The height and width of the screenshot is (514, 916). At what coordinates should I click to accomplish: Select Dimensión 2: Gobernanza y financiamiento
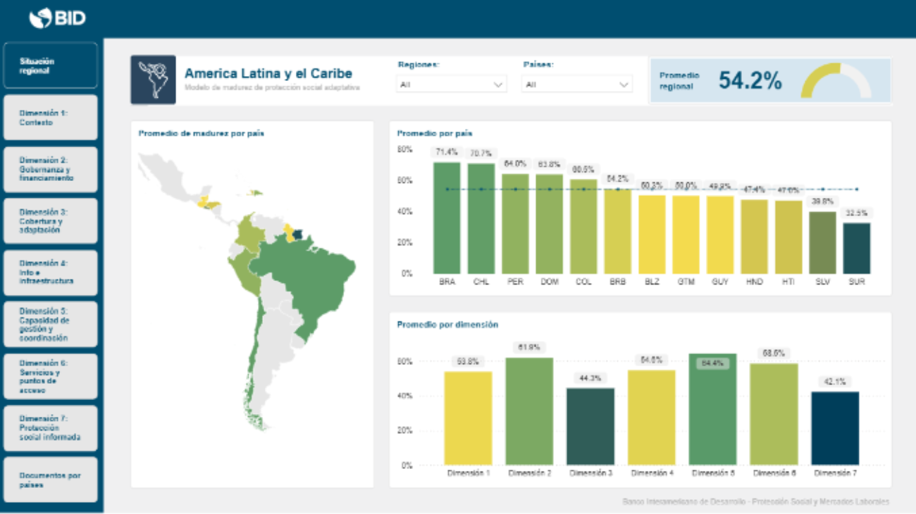(50, 169)
